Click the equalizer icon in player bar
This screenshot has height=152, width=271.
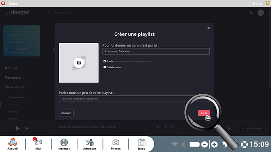[229, 129]
